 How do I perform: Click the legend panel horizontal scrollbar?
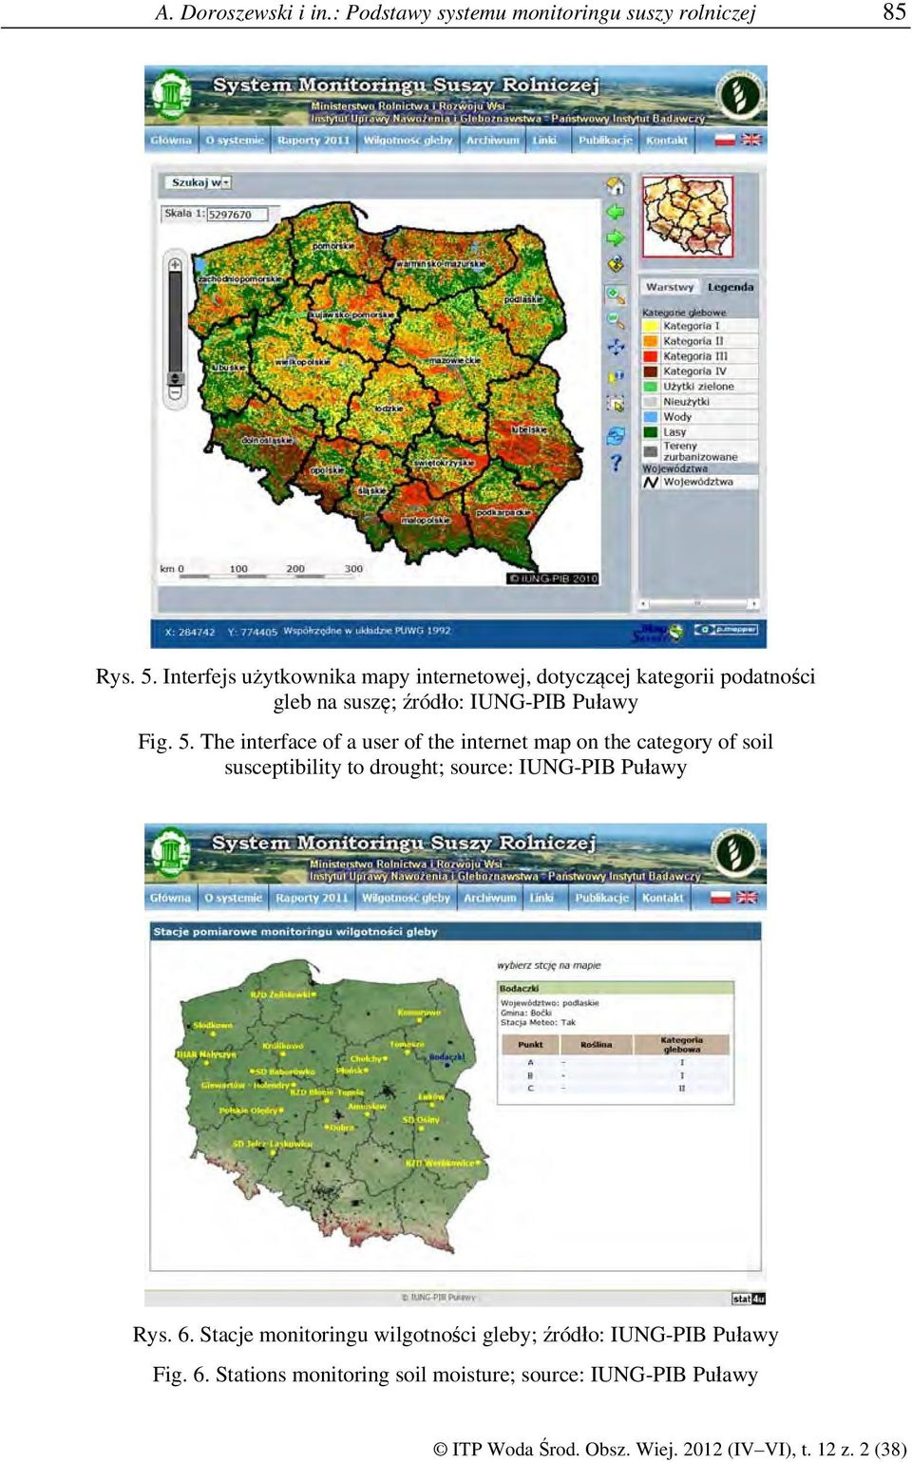(698, 603)
